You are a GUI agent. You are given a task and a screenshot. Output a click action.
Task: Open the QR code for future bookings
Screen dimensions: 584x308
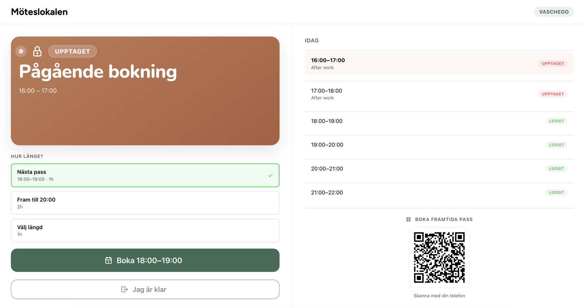(439, 258)
